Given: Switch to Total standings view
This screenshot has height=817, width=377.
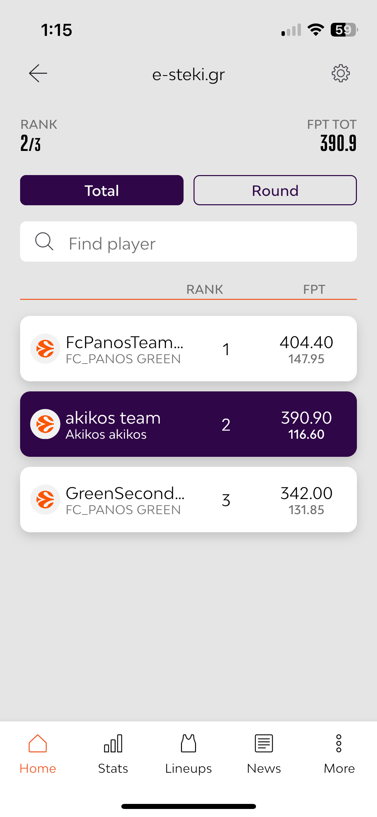Looking at the screenshot, I should pyautogui.click(x=102, y=190).
